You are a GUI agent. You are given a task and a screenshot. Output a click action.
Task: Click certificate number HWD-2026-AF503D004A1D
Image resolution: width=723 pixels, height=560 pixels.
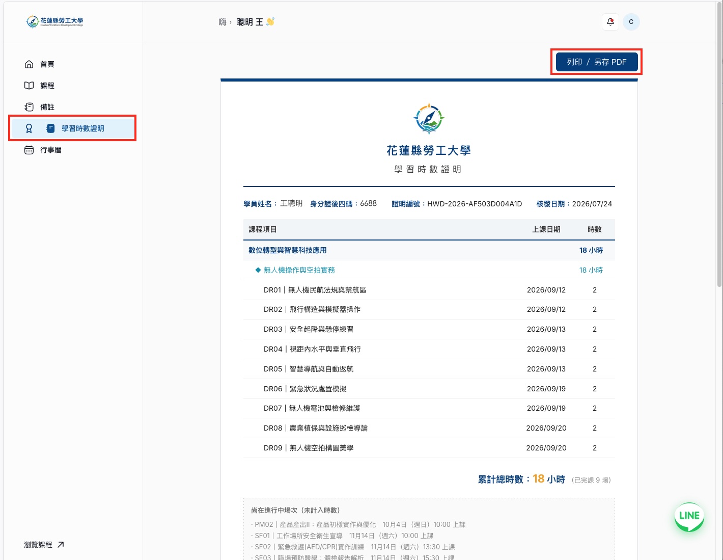pos(475,204)
